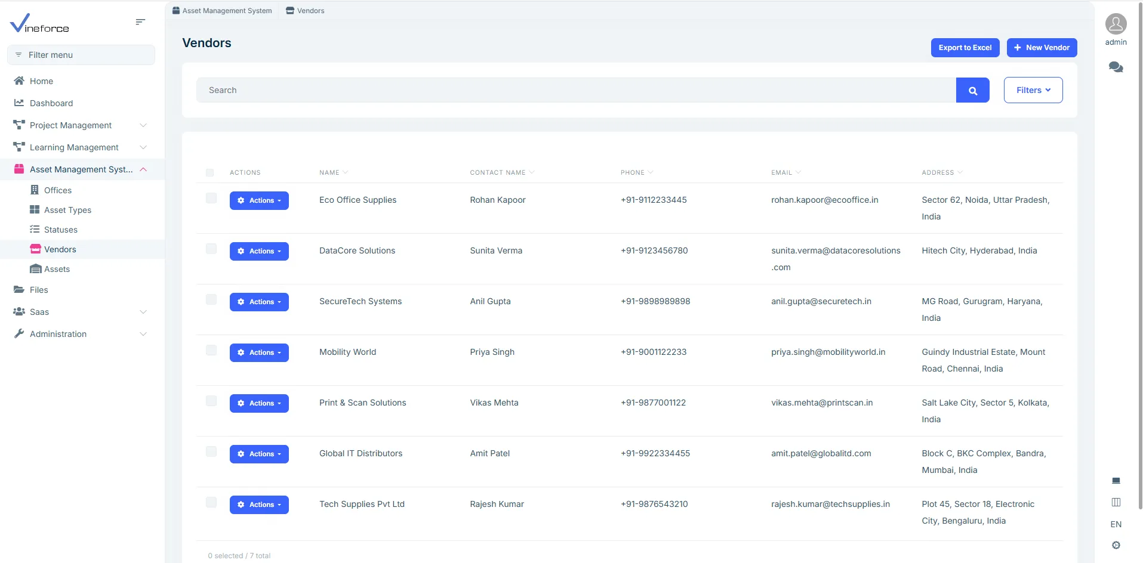Click the Saas users icon
Image resolution: width=1143 pixels, height=563 pixels.
point(19,311)
